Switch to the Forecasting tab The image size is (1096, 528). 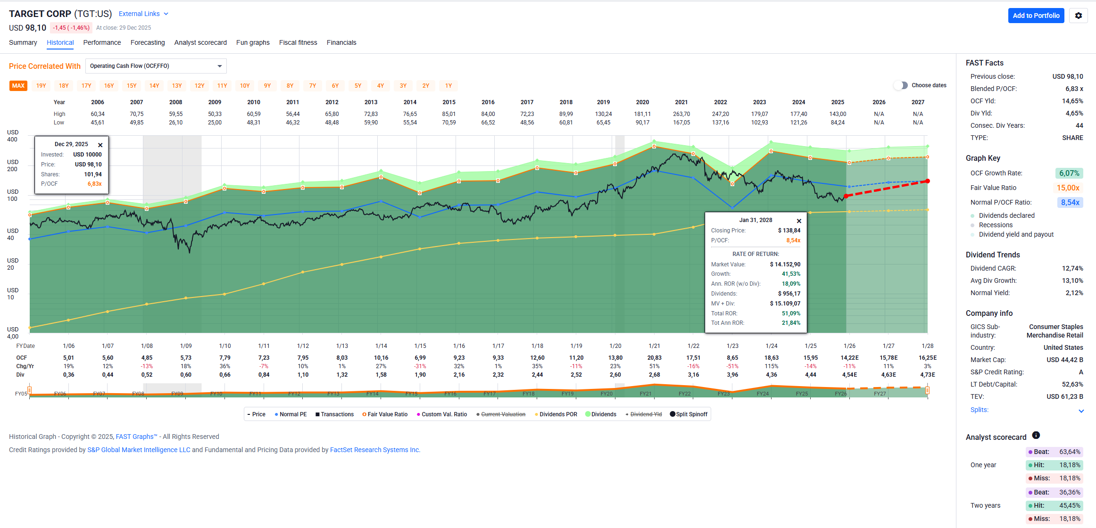pos(148,42)
